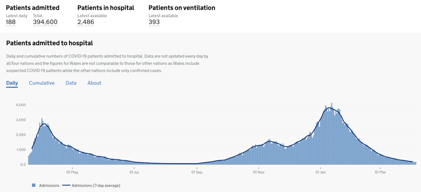The image size is (421, 192).
Task: Click the total admitted value 394,600
Action: click(x=45, y=22)
